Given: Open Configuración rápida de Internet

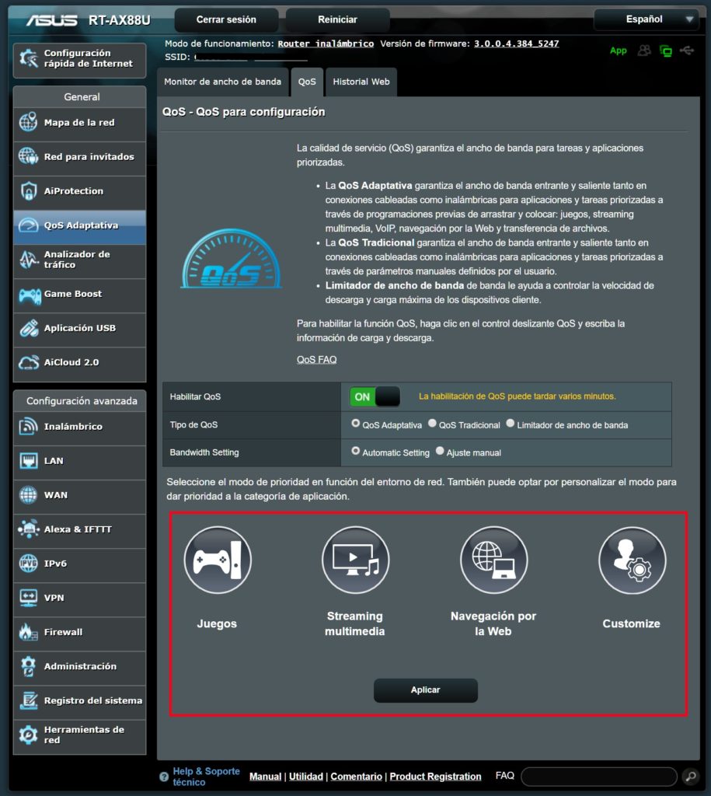Looking at the screenshot, I should [79, 59].
